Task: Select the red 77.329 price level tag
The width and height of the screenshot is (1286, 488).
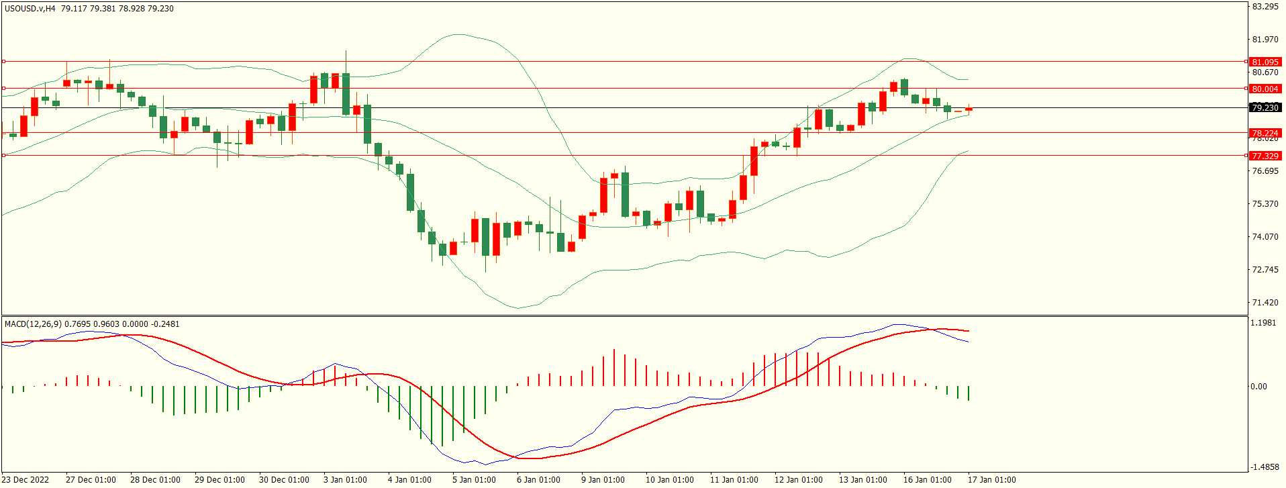Action: (x=1265, y=156)
